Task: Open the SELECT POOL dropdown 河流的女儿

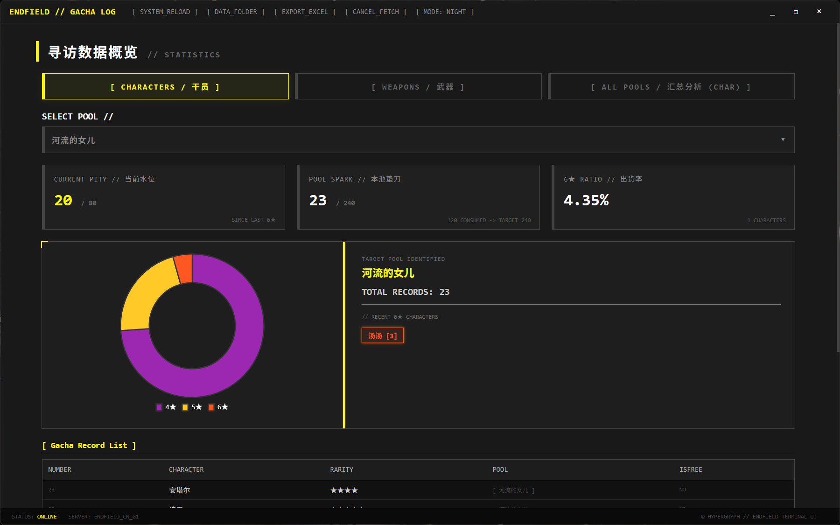Action: 418,140
